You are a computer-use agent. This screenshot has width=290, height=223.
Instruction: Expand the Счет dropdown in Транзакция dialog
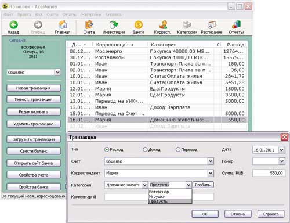coord(211,161)
